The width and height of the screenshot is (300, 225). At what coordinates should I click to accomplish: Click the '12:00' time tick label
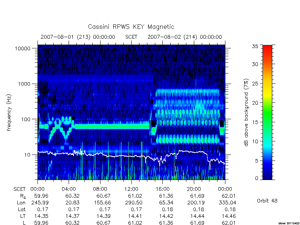point(131,189)
